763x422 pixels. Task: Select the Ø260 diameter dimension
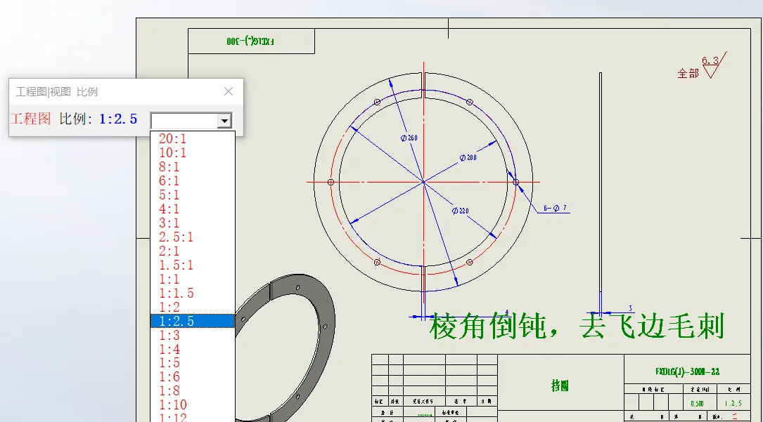tap(409, 138)
